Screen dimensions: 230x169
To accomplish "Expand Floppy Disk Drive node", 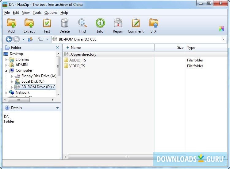I will [12, 76].
